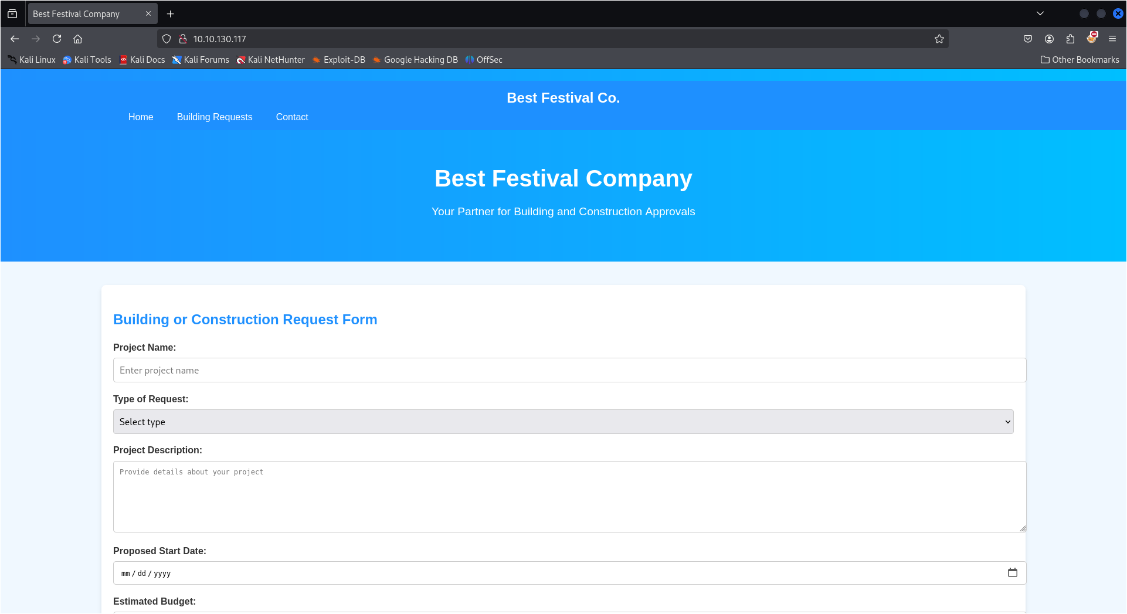Open the Kali Docs bookmark
The width and height of the screenshot is (1127, 614).
[x=142, y=60]
